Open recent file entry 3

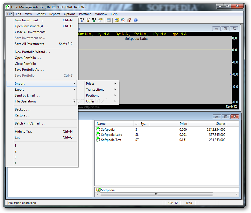coord(42,157)
